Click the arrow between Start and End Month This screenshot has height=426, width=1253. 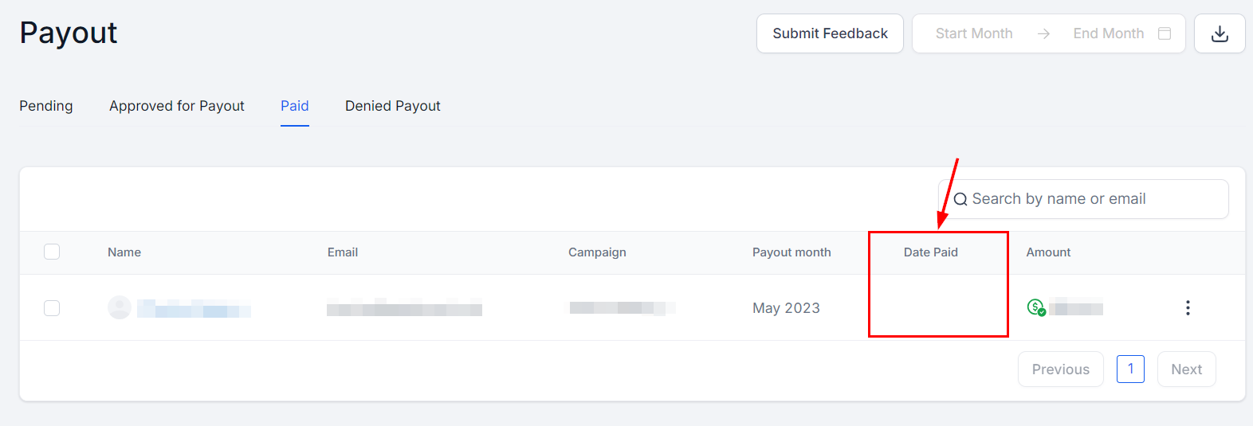point(1043,33)
